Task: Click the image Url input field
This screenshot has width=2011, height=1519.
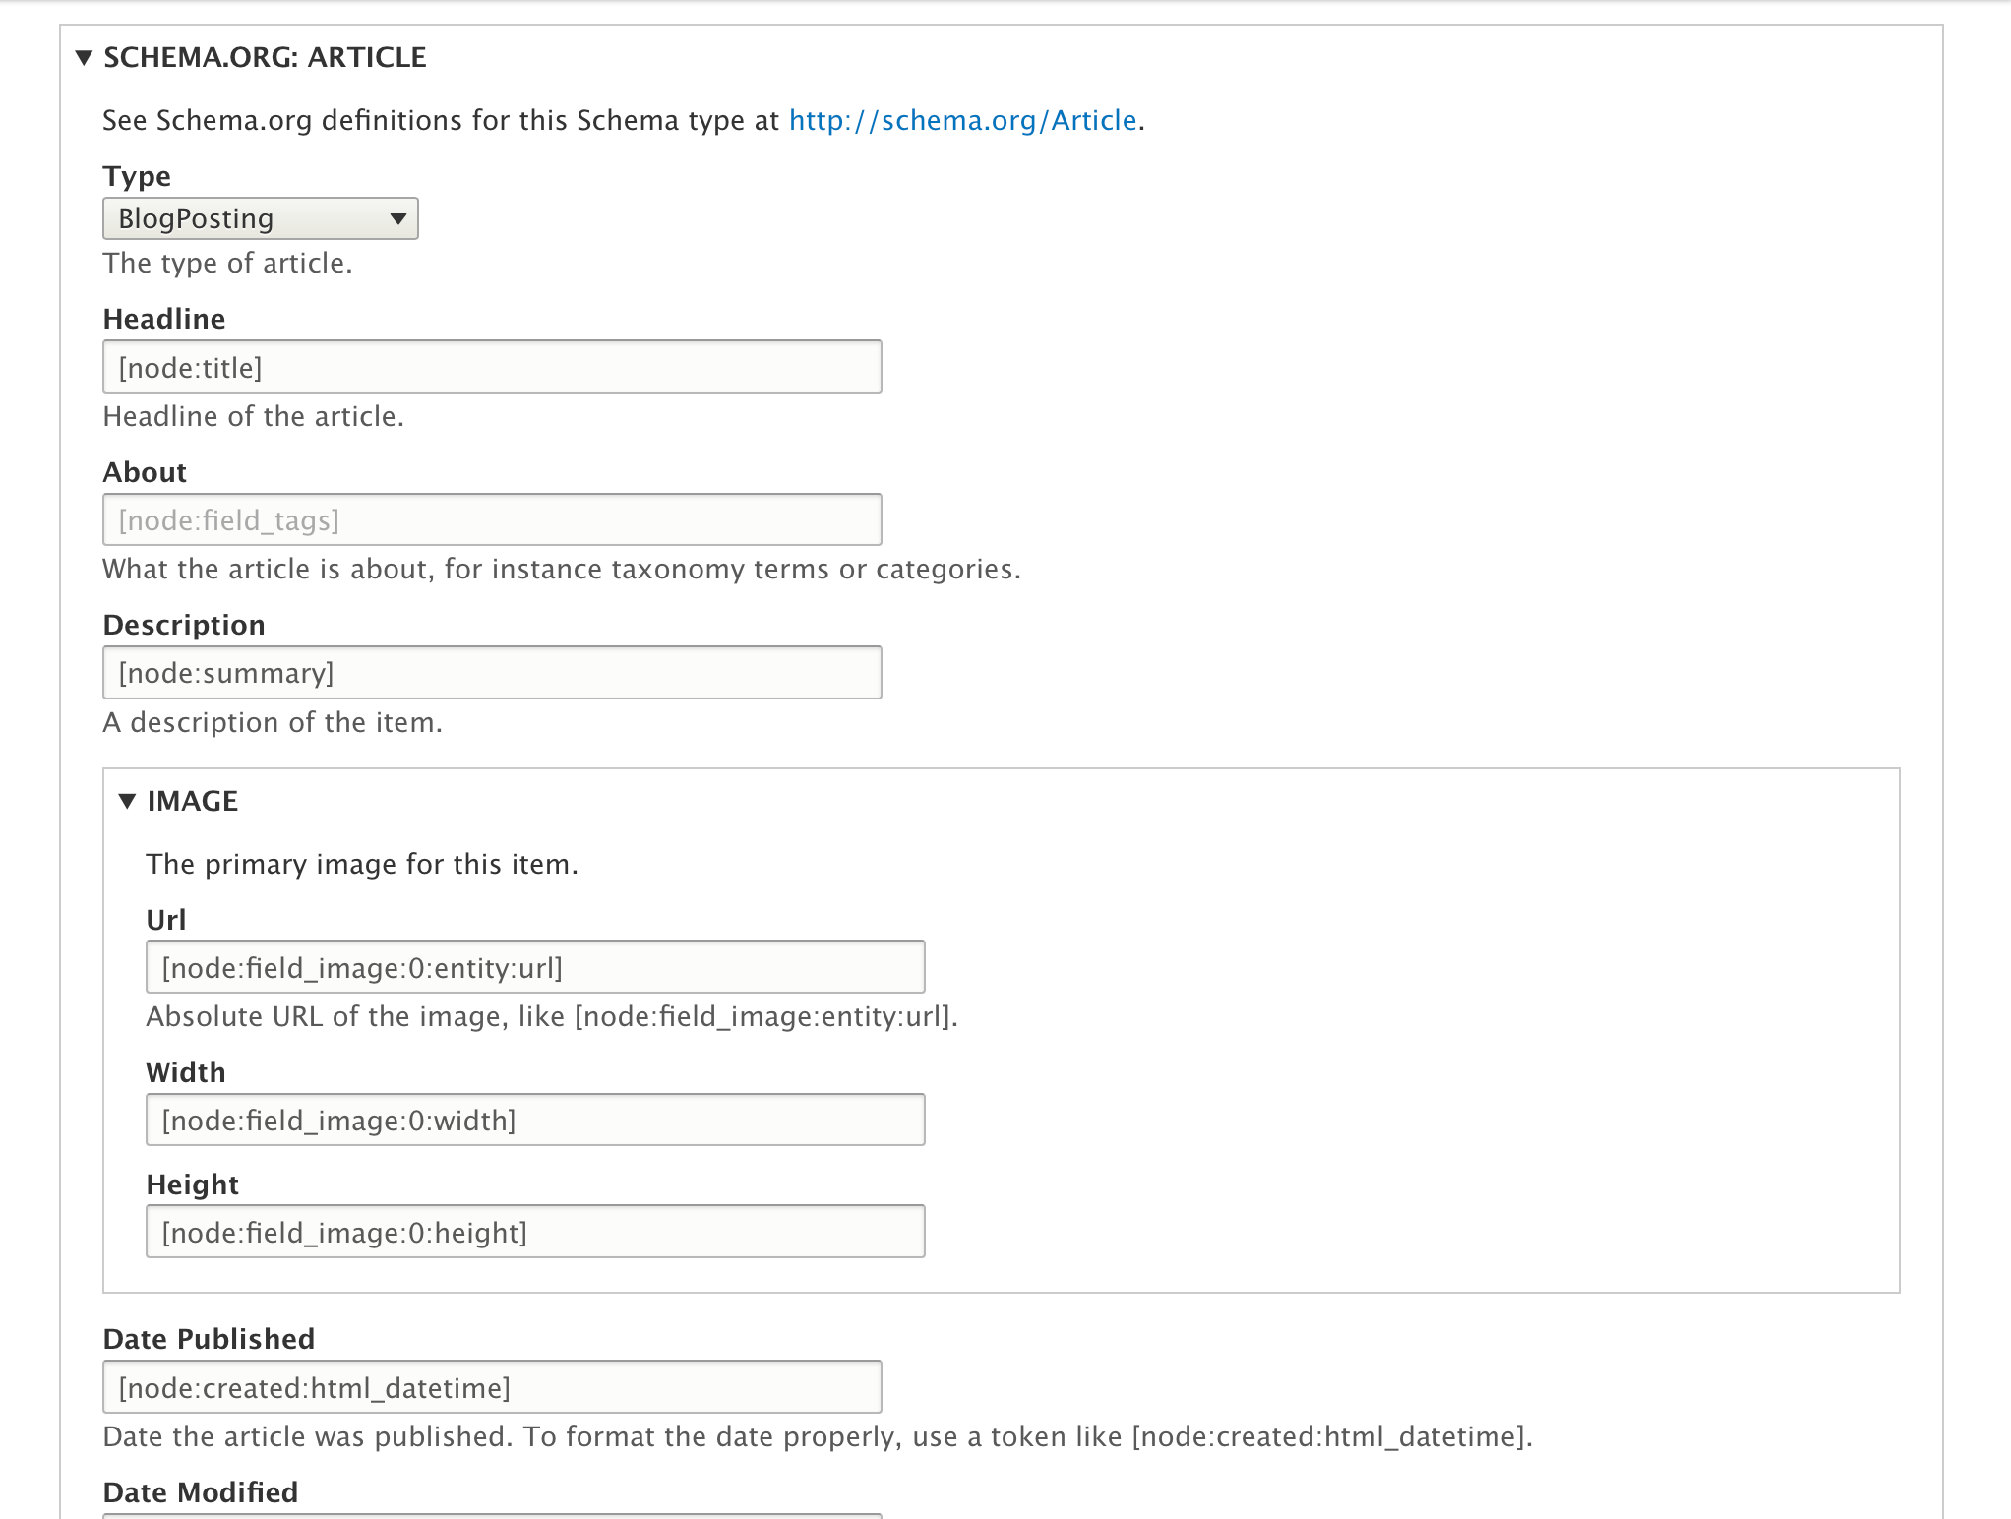Action: [535, 967]
